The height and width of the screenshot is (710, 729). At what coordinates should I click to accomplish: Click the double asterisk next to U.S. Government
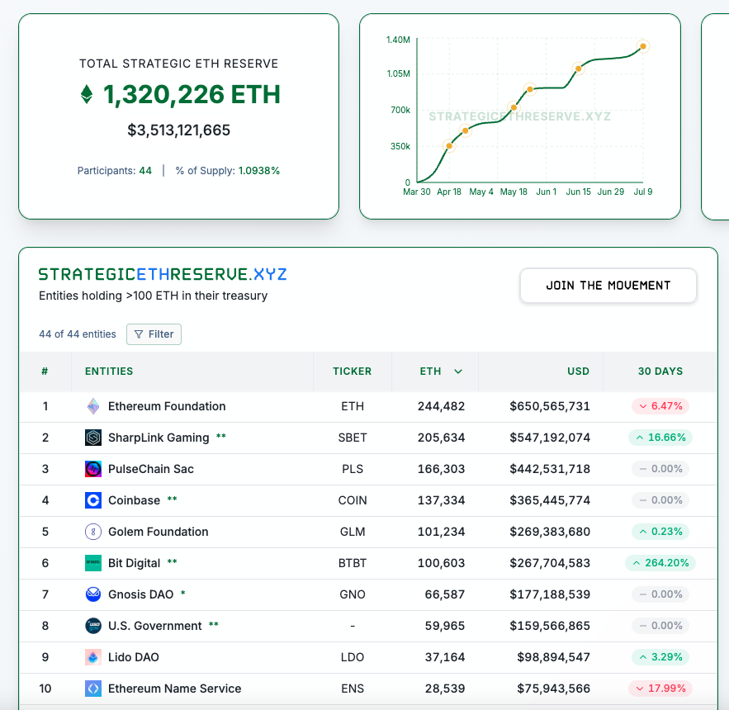click(213, 624)
